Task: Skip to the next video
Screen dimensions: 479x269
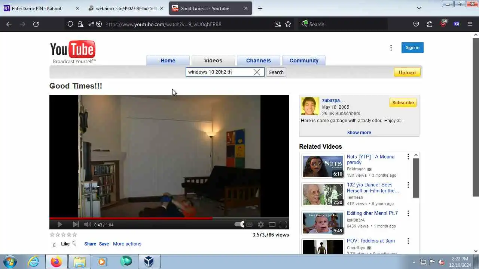Action: tap(76, 225)
